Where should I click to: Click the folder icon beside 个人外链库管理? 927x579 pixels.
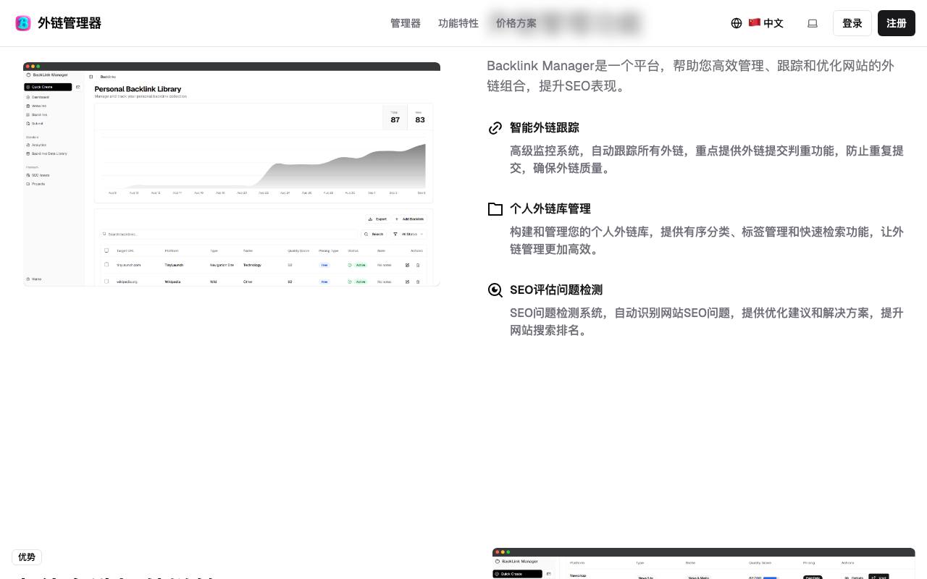[x=495, y=209]
